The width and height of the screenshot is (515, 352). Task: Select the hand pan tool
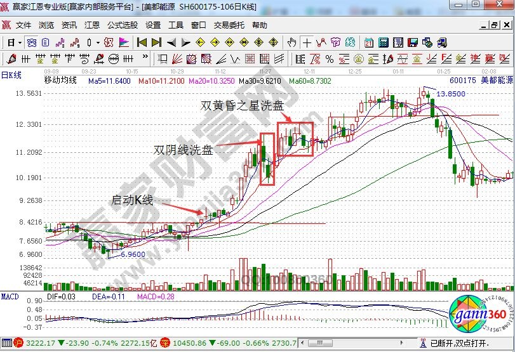pyautogui.click(x=292, y=42)
